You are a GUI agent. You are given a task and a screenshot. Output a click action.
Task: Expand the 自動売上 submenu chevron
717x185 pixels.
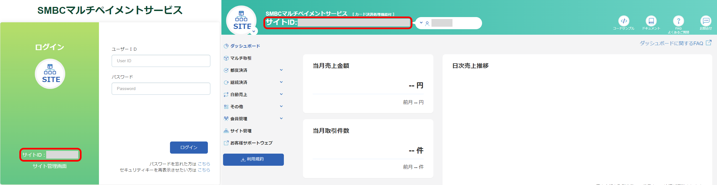281,94
